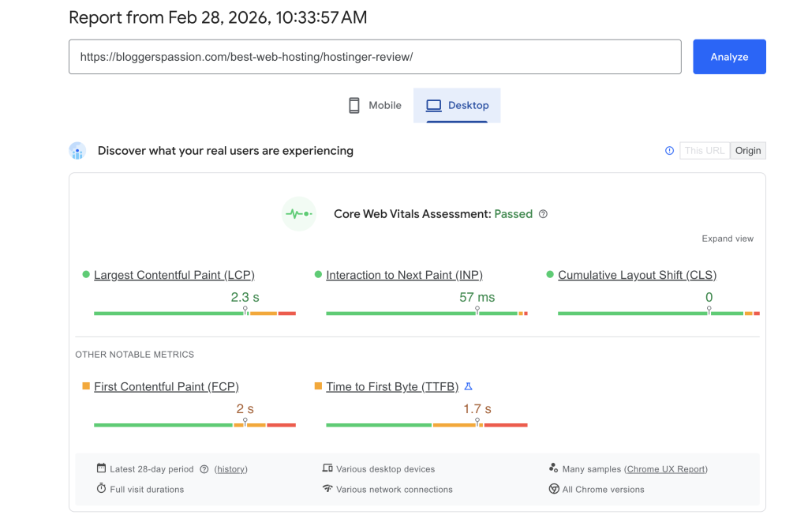The image size is (808, 515).
Task: Click the samples icon next to Many samples
Action: coord(555,468)
